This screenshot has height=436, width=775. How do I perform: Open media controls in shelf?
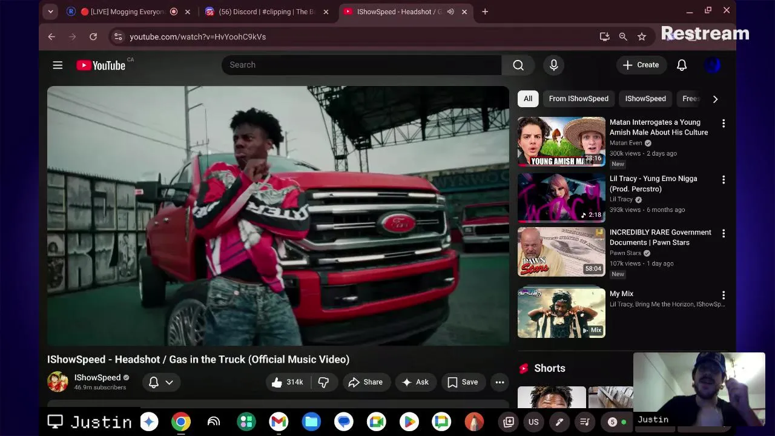(585, 422)
